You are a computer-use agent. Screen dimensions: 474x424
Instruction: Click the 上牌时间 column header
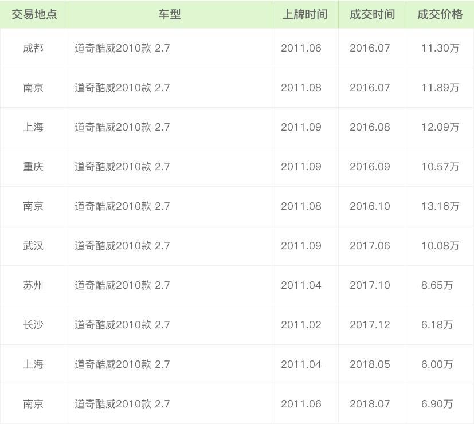point(304,14)
